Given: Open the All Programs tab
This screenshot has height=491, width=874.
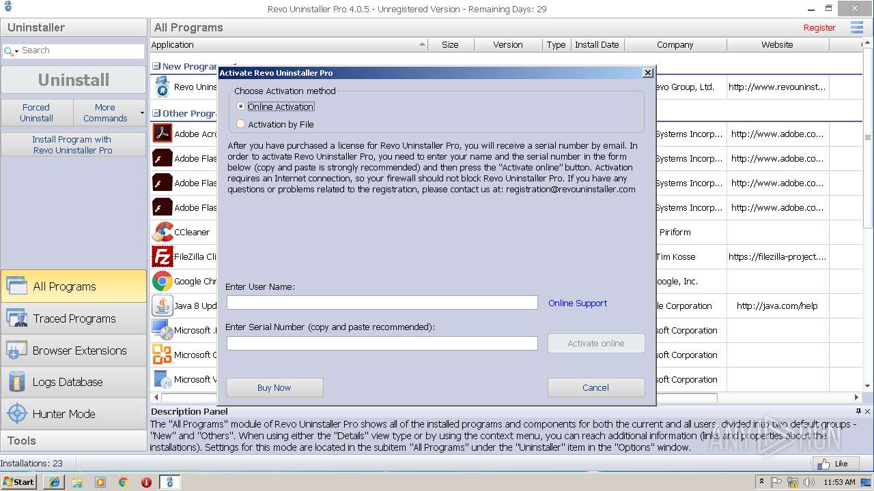Looking at the screenshot, I should coord(74,286).
